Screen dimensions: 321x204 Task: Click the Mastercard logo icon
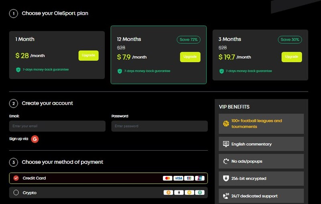167,178
